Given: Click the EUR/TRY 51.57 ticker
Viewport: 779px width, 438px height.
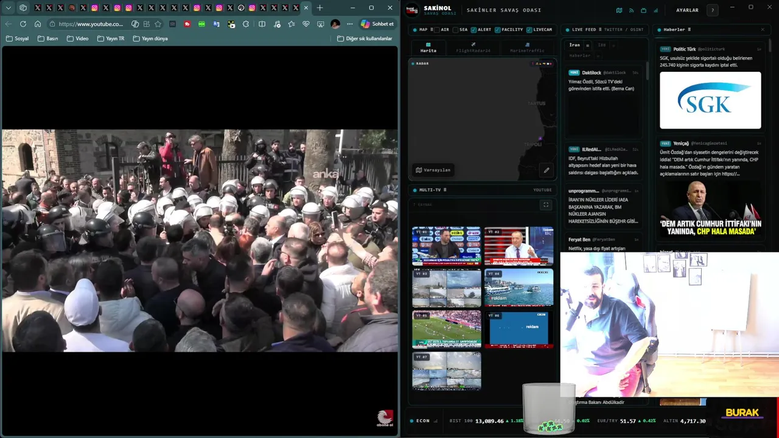Looking at the screenshot, I should click(x=627, y=421).
